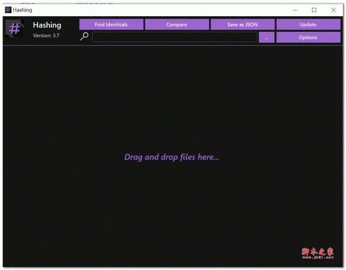346x270 pixels.
Task: Click the 'Drag and drop files here...' text
Action: (x=172, y=157)
